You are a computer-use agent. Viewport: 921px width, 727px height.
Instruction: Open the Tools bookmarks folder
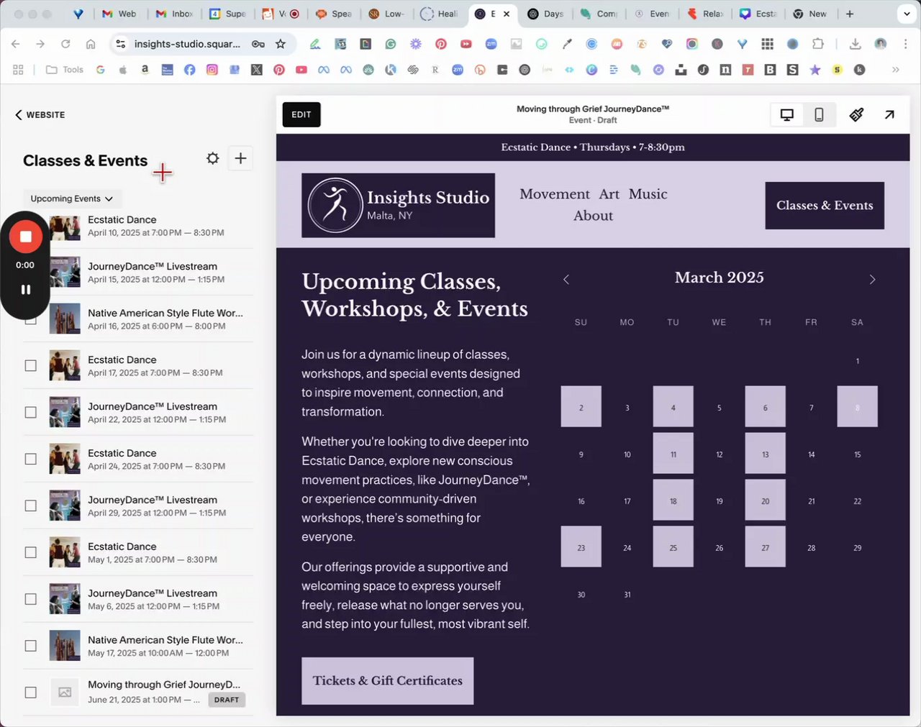[x=65, y=70]
